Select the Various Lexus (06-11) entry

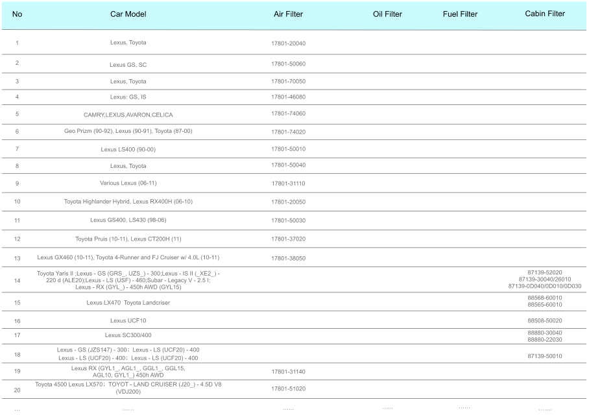click(128, 183)
